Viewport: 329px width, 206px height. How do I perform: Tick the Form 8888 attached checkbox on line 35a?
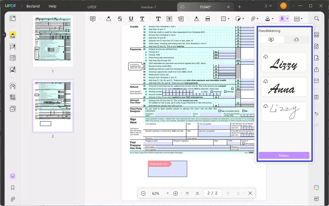[232, 89]
